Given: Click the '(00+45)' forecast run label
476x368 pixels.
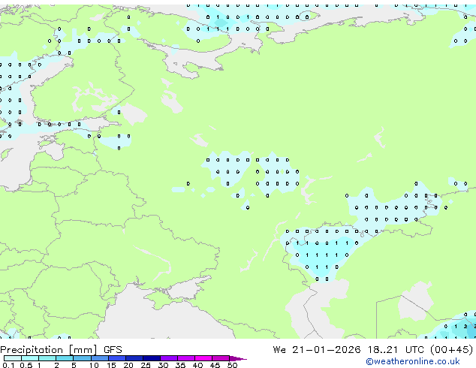Looking at the screenshot, I should coord(452,350).
